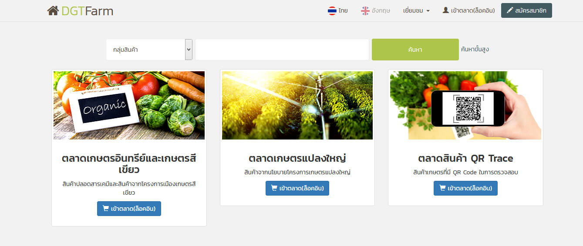Click cart icon in the organic market button
Image resolution: width=583 pixels, height=246 pixels.
106,209
